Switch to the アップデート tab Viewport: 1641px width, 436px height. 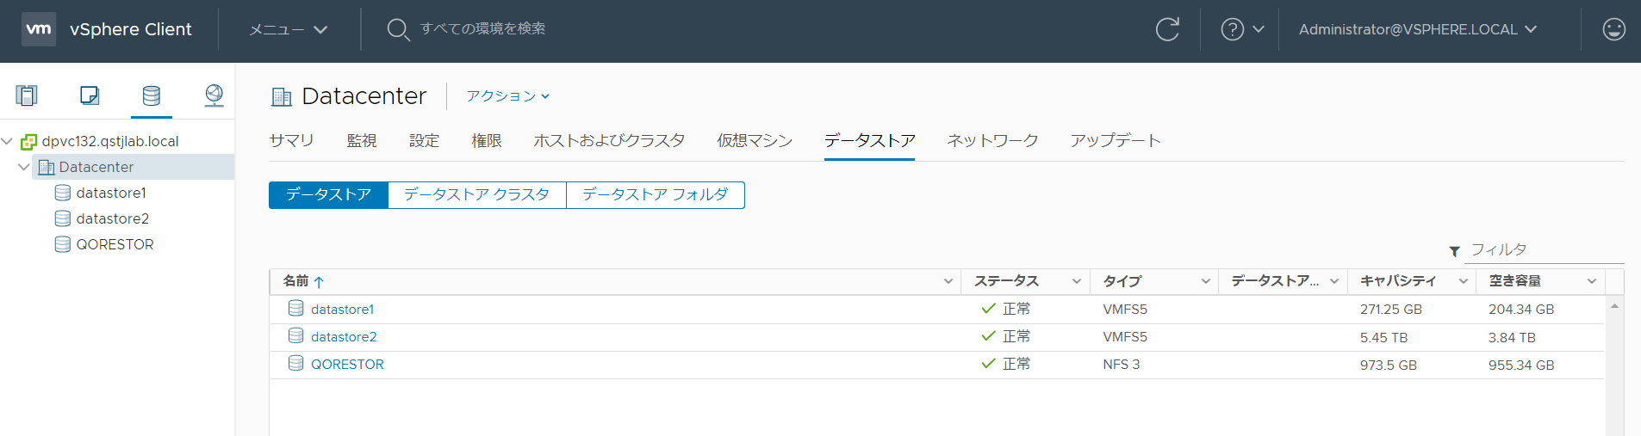pos(1116,140)
